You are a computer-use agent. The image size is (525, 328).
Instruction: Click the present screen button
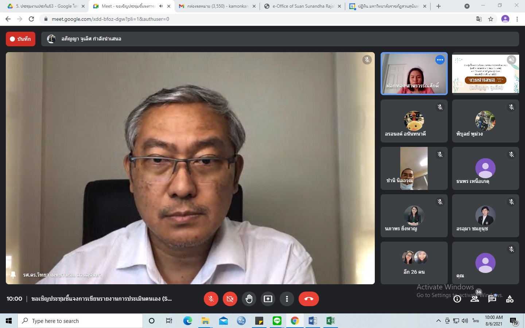point(268,299)
